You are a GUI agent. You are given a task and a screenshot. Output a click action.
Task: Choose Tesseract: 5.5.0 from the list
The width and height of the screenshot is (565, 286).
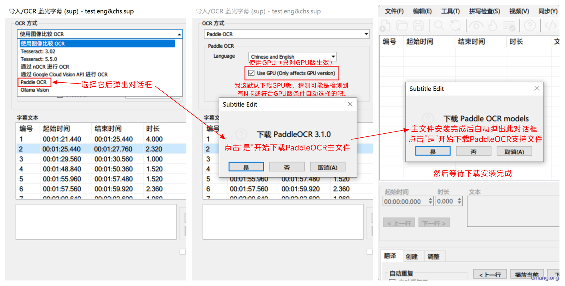coord(39,59)
